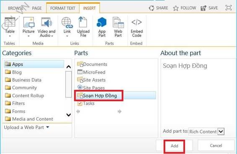Switch to the FORMAT TEXT tab
The height and width of the screenshot is (154, 237).
pyautogui.click(x=63, y=8)
